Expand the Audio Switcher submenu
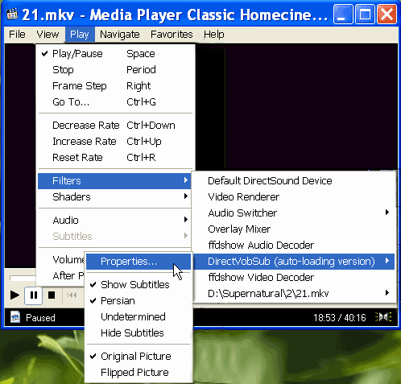Viewport: 401px width, 384px height. pos(294,213)
